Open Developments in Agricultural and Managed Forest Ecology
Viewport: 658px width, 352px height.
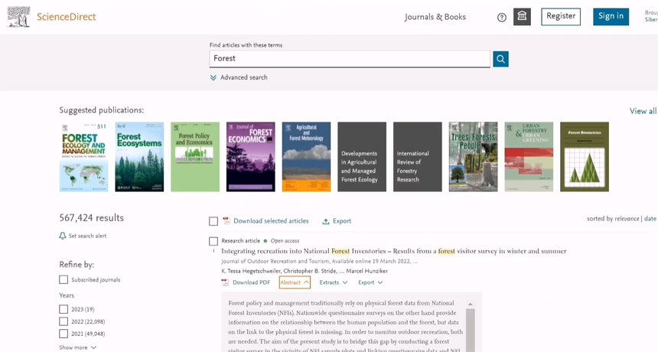tap(362, 157)
